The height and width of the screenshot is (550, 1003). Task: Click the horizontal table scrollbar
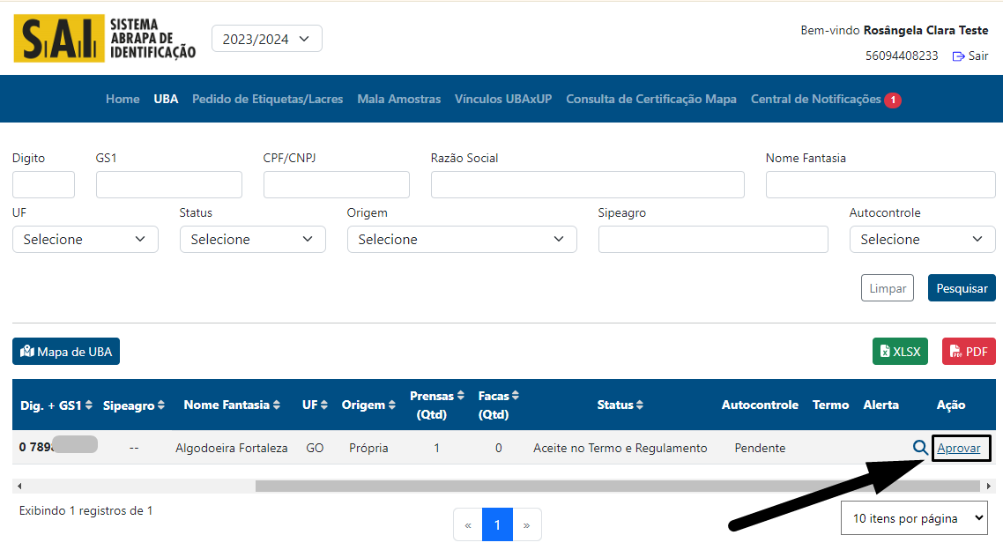(x=617, y=486)
